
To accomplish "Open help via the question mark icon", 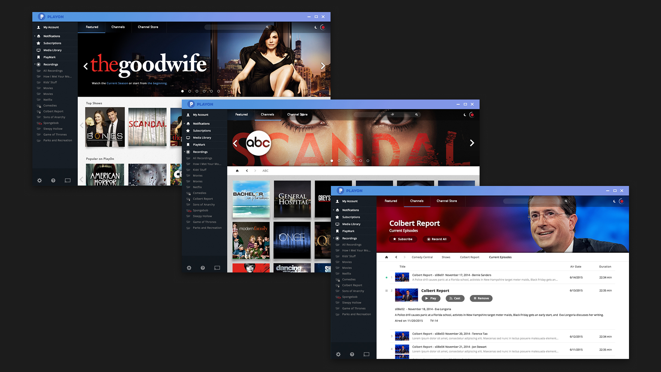I will click(x=352, y=354).
